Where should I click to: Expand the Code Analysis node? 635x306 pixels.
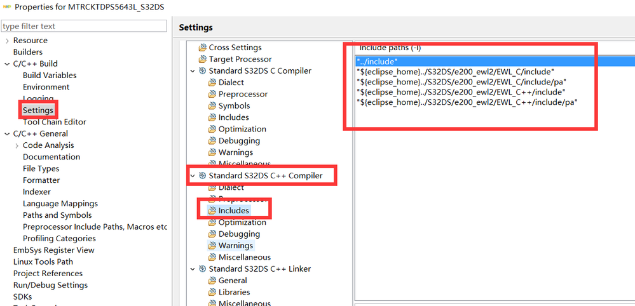tap(17, 145)
